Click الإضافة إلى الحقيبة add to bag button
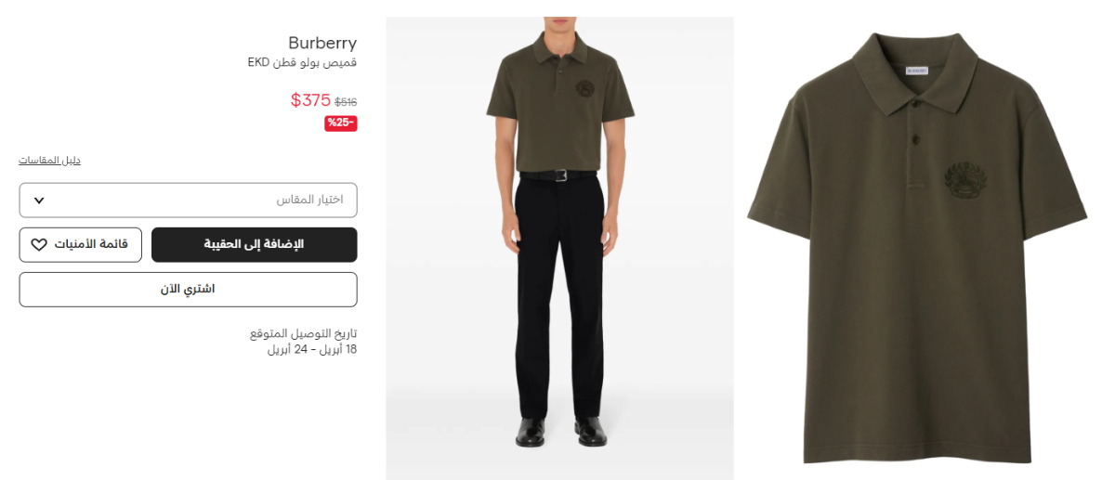 coord(255,245)
